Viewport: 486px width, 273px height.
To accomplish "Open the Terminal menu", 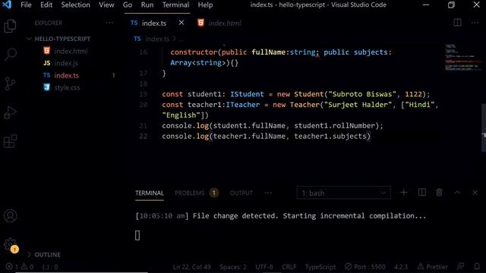I will (175, 5).
